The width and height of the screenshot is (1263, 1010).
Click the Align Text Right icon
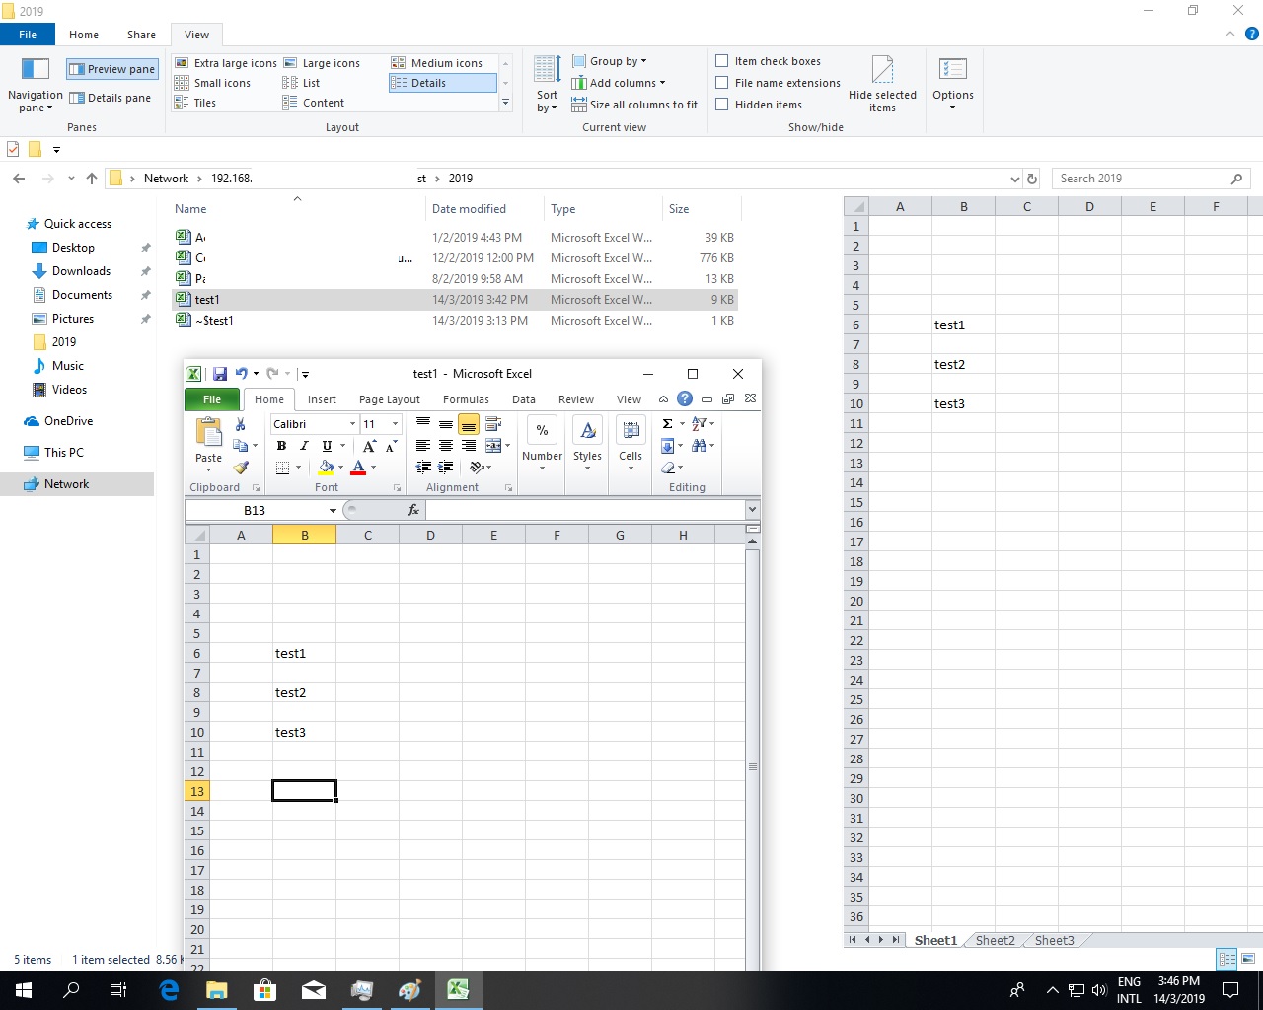469,446
